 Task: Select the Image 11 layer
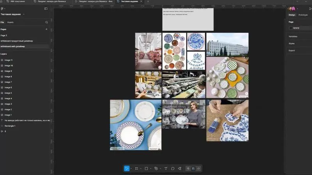click(9, 60)
